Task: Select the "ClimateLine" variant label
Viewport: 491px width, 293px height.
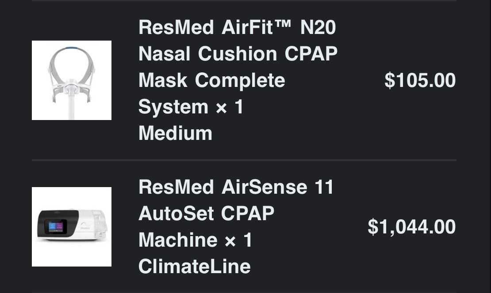Action: (194, 267)
